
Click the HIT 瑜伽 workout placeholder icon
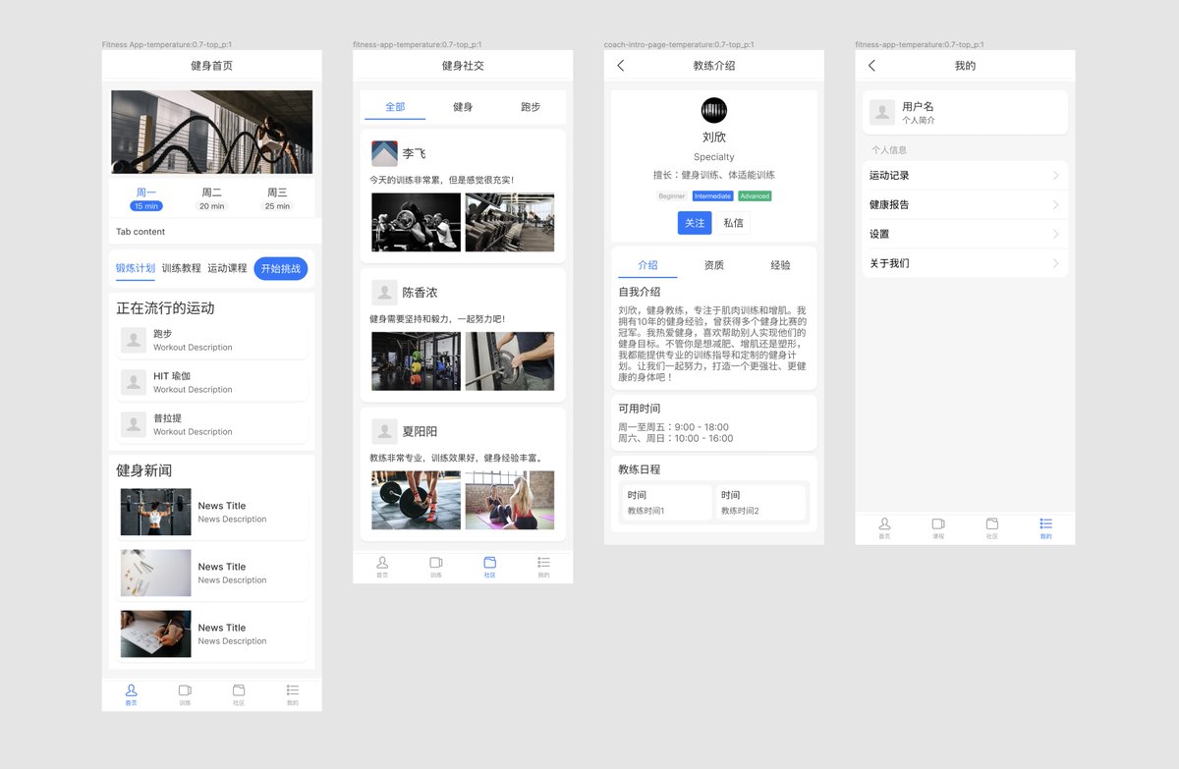coord(134,382)
